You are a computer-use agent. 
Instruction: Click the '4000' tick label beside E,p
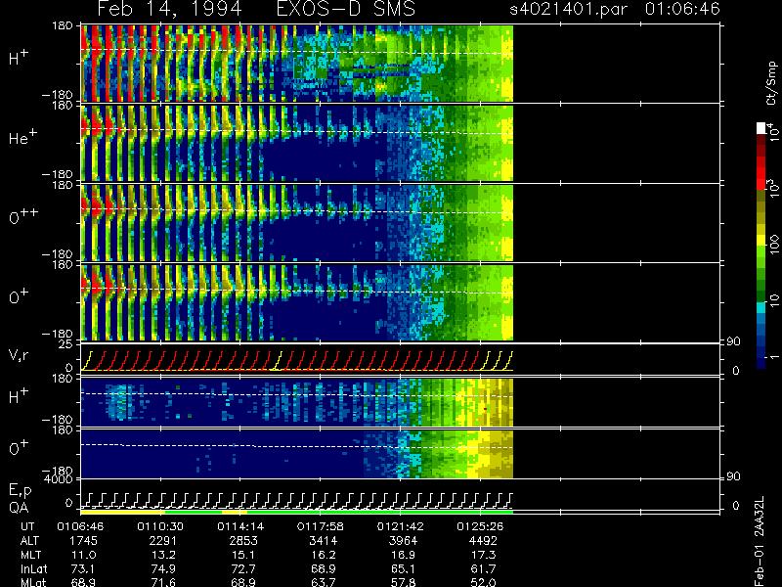[61, 479]
